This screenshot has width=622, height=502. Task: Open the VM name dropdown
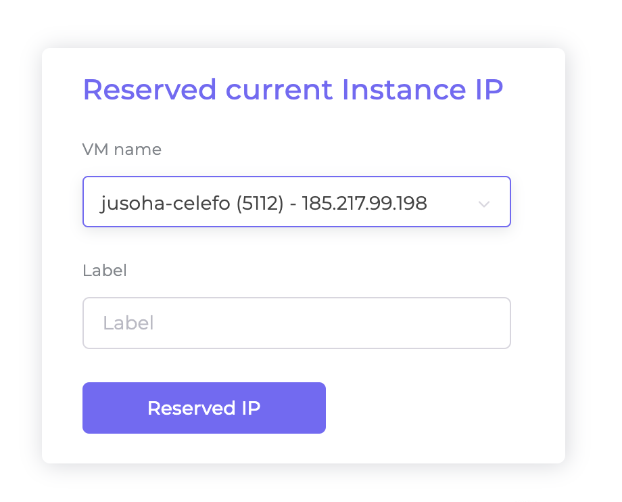[296, 202]
